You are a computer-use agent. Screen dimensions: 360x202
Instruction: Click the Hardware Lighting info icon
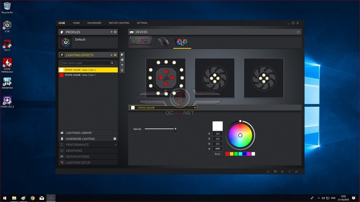click(x=114, y=139)
